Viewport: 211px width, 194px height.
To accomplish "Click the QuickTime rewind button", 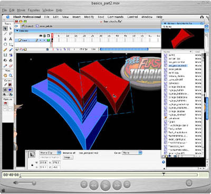I will (94, 185).
